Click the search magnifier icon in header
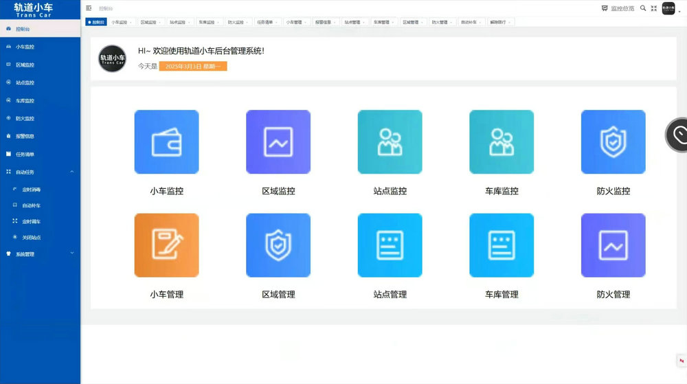This screenshot has height=384, width=687. pyautogui.click(x=643, y=8)
